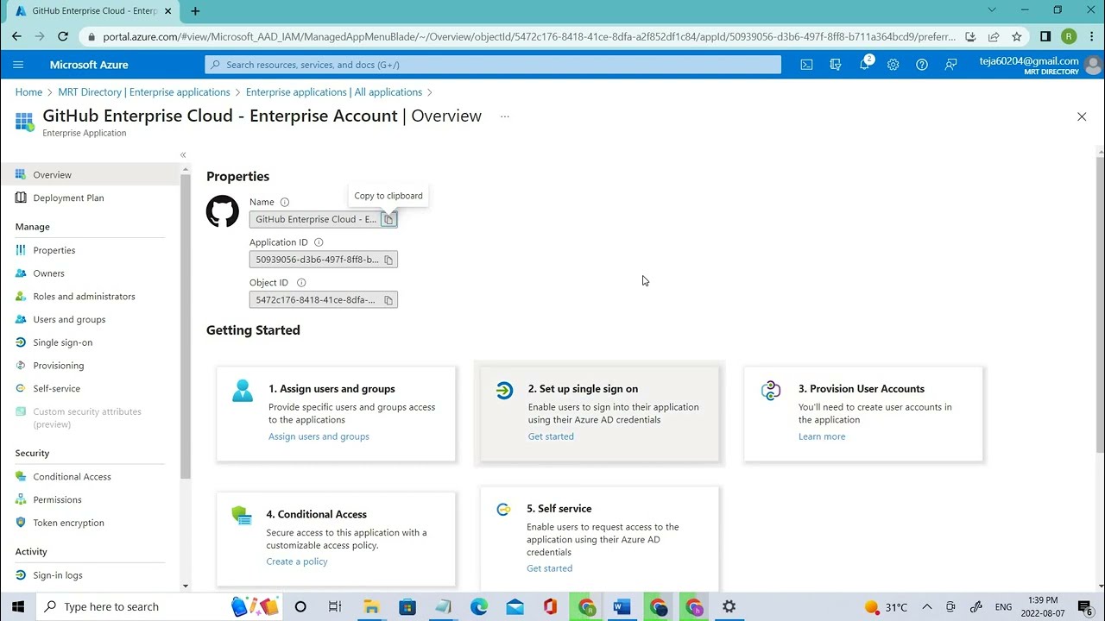Click the info icon beside Name
The height and width of the screenshot is (621, 1105).
click(285, 202)
